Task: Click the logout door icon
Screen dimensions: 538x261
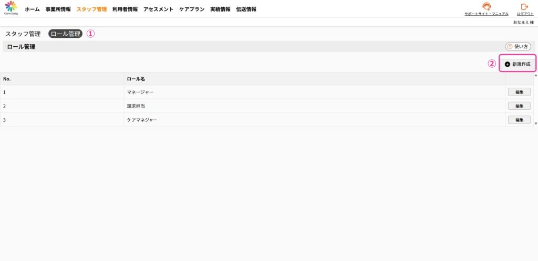Action: [x=524, y=7]
